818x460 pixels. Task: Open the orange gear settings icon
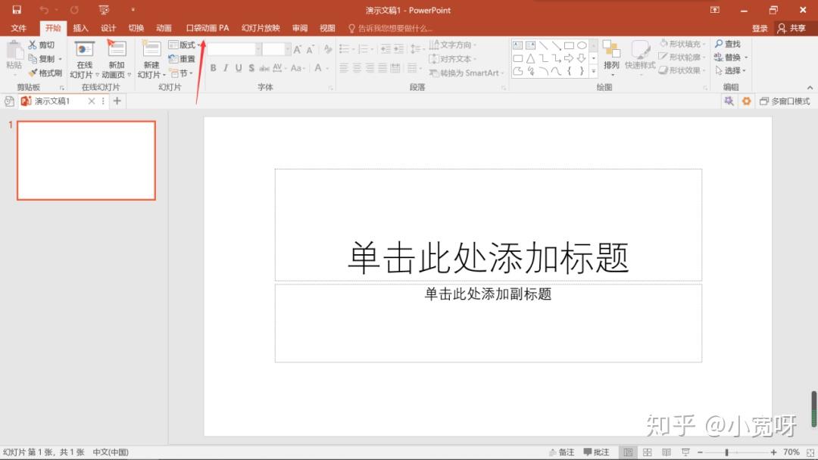(x=747, y=101)
